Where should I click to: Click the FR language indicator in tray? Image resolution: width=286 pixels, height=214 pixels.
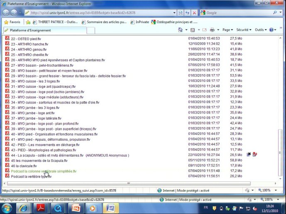(206, 207)
